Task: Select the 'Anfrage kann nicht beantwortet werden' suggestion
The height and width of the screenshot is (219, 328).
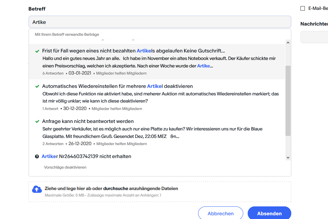Action: point(87,121)
